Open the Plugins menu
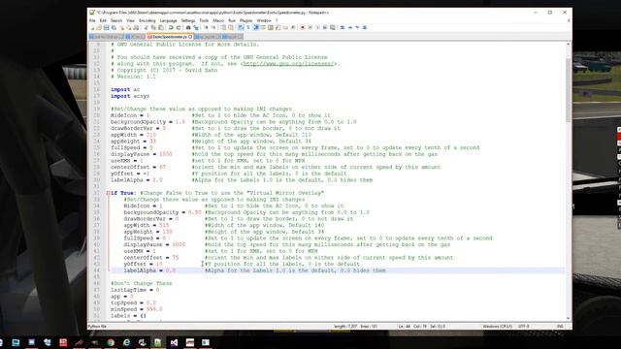The image size is (621, 349). 245,20
